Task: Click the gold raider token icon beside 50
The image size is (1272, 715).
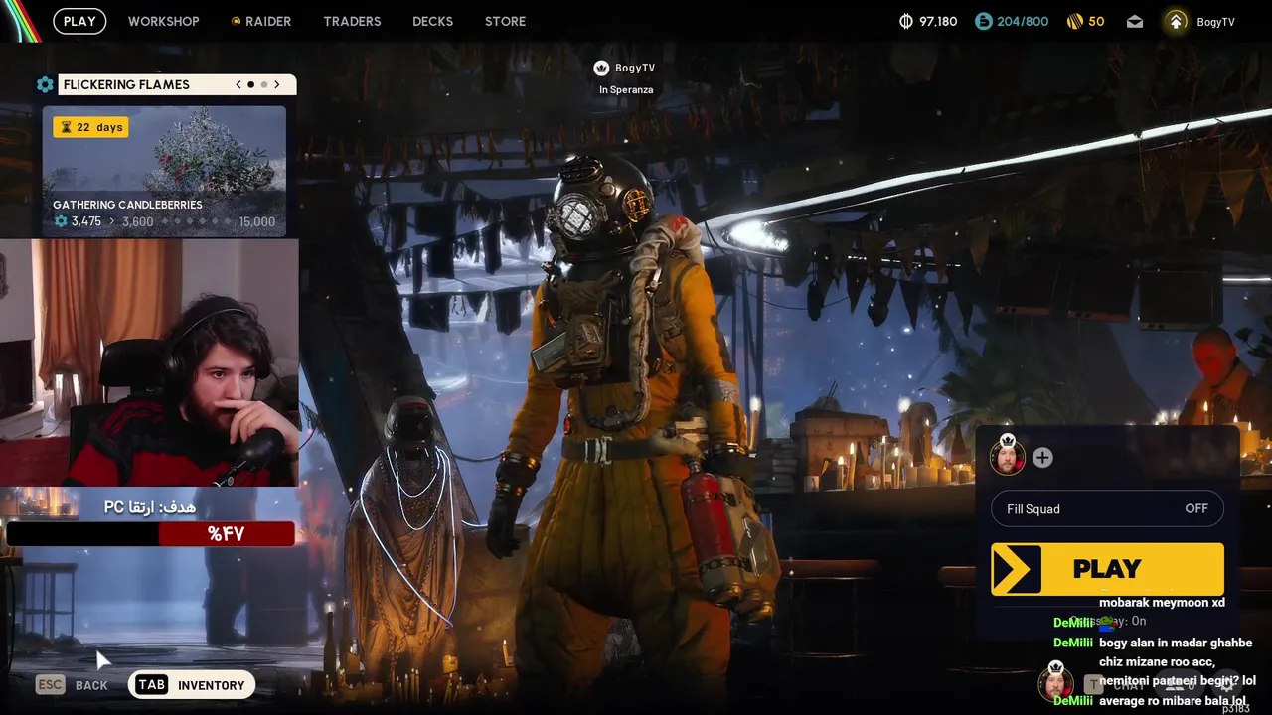Action: (1074, 21)
